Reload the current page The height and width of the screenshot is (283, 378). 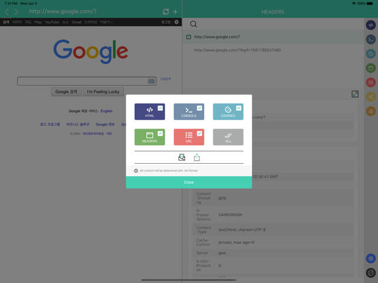click(x=166, y=12)
